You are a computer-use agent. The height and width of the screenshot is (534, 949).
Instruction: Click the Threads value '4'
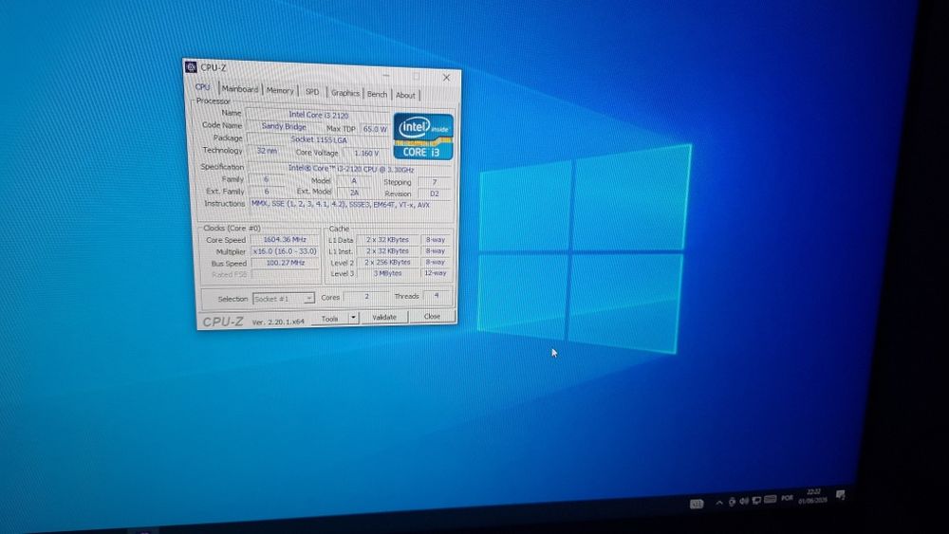click(437, 295)
